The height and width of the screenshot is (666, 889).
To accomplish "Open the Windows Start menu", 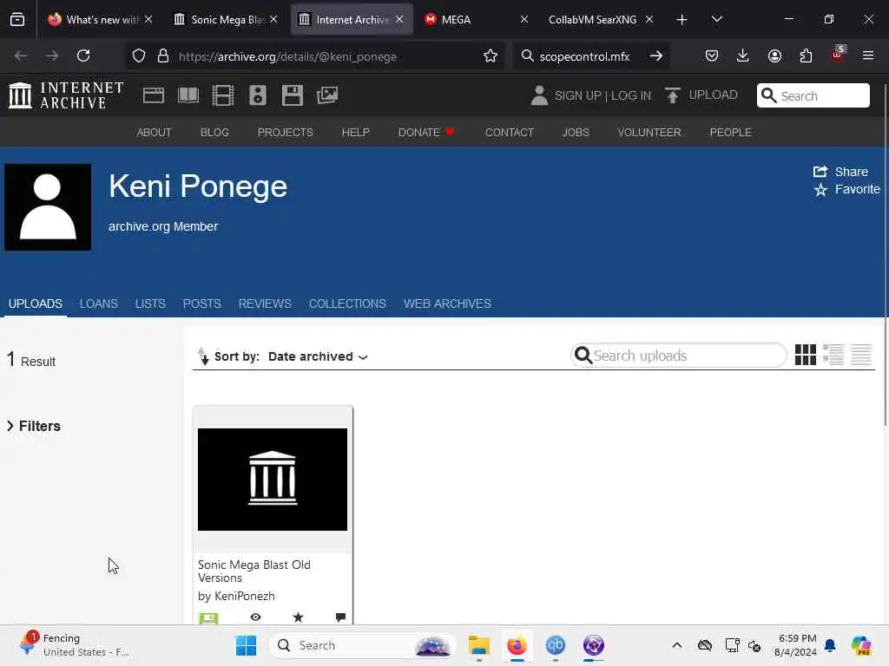I will 246,645.
